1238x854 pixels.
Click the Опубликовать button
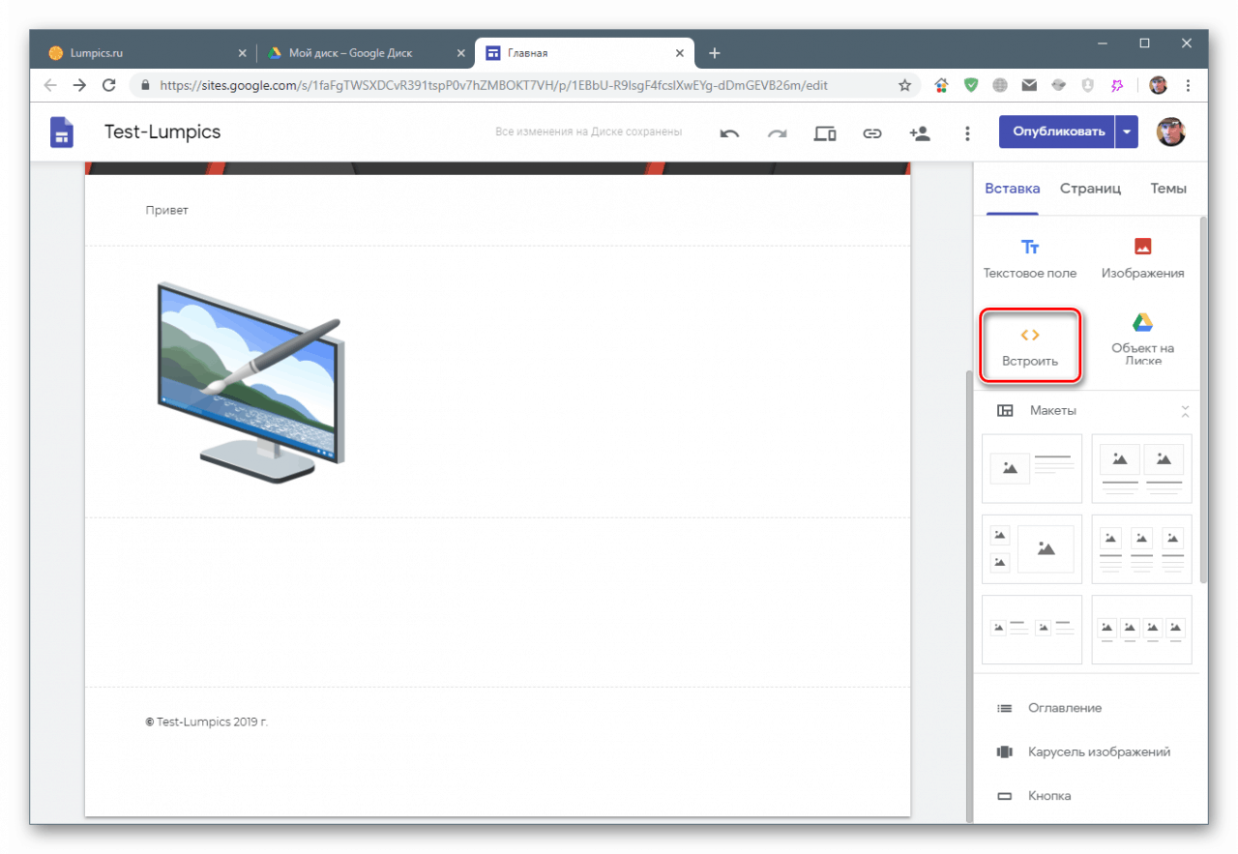point(1058,132)
